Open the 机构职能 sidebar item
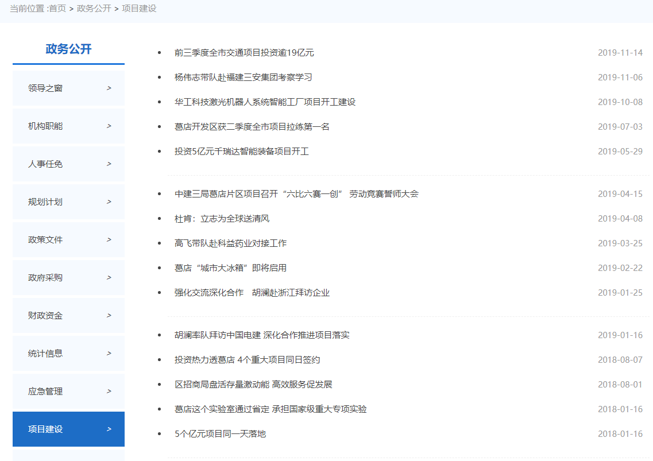 68,126
